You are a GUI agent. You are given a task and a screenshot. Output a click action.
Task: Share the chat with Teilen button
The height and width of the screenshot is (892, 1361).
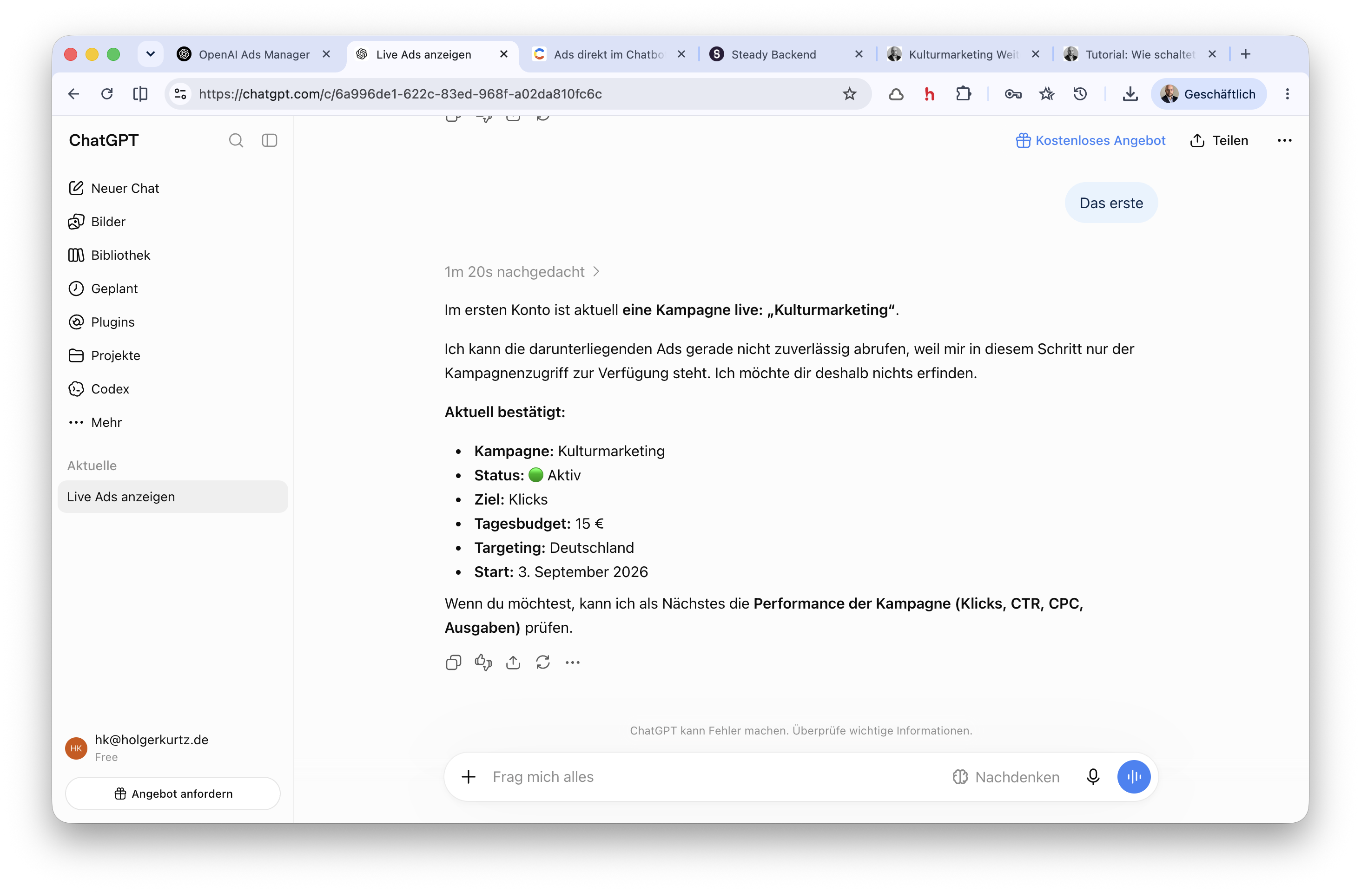tap(1219, 141)
